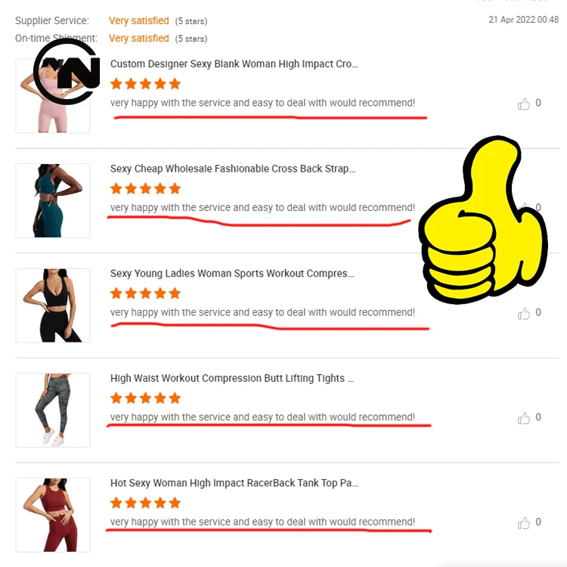
Task: Open the black sports bra set thumbnail
Action: tap(53, 305)
